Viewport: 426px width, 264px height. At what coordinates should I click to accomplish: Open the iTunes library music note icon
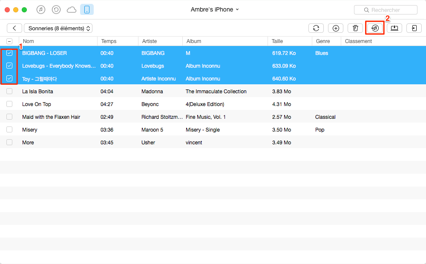point(41,10)
